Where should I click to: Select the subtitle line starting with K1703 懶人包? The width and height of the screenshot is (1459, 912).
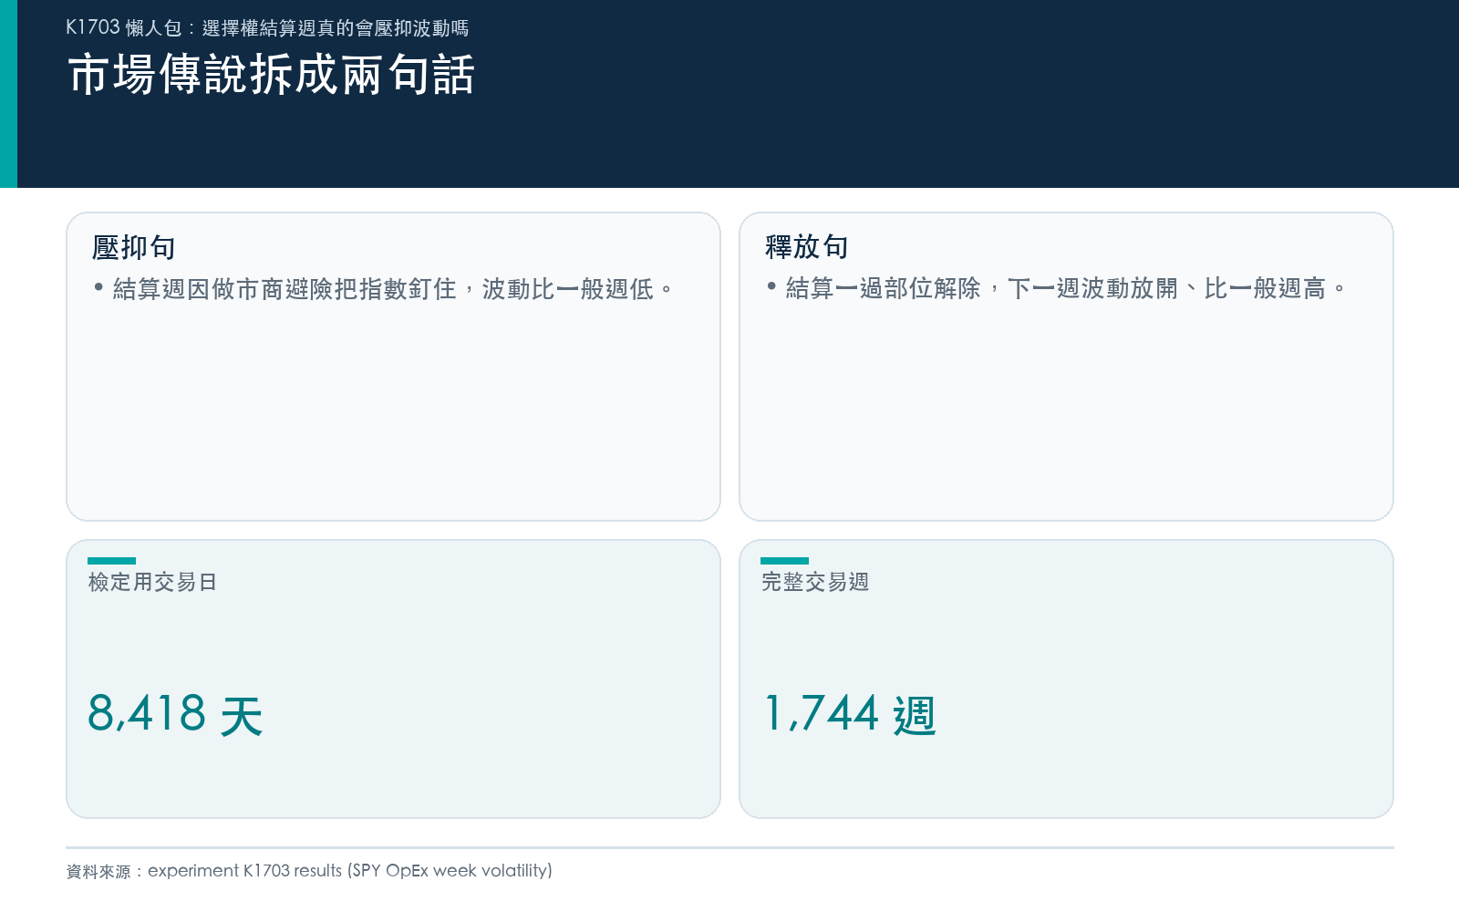pyautogui.click(x=267, y=28)
